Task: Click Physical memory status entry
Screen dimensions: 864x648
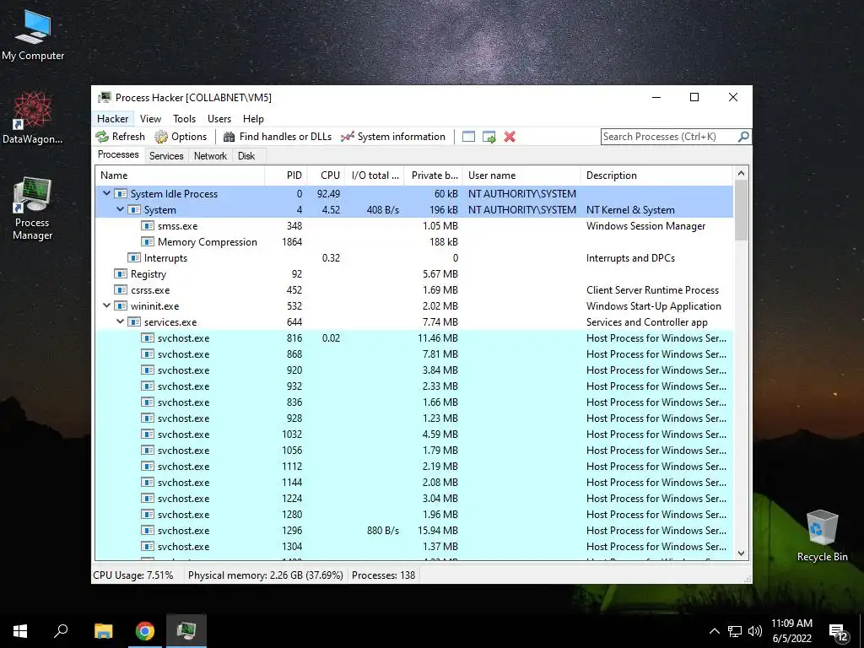Action: (x=266, y=575)
